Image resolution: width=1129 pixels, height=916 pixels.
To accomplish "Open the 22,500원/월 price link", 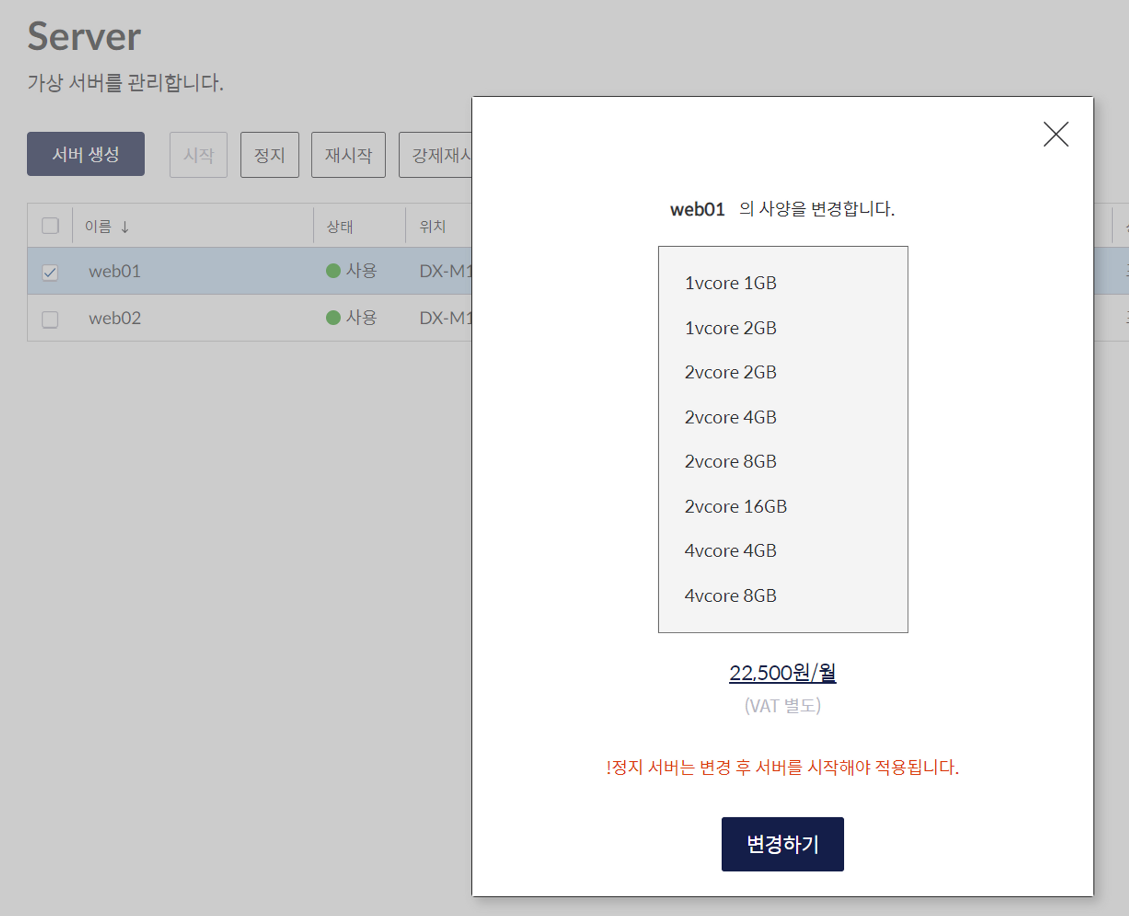I will coord(782,673).
